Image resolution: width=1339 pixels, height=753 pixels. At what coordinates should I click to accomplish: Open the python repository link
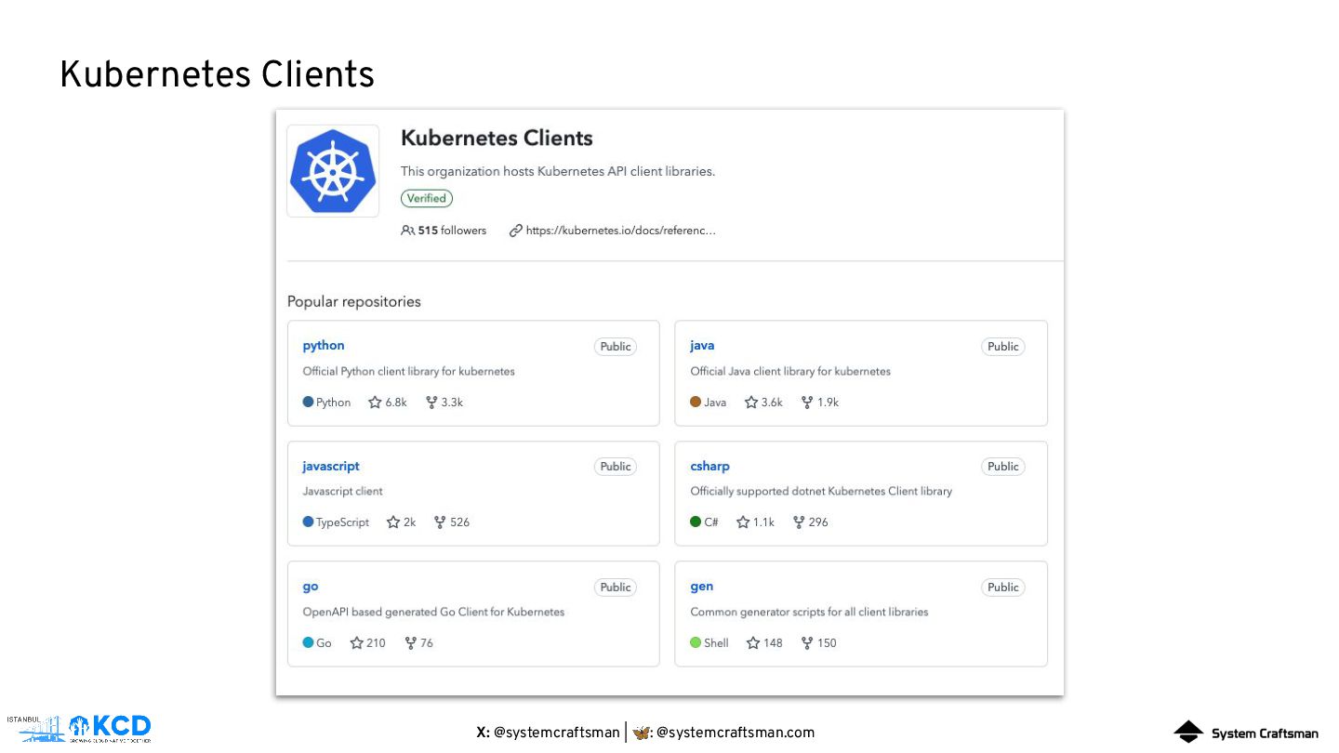click(324, 346)
